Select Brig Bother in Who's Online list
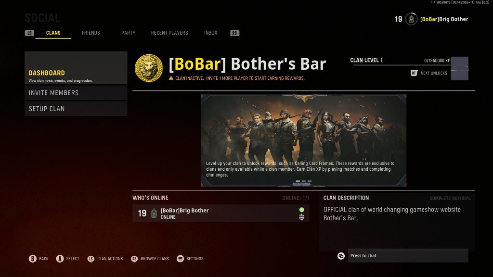Image resolution: width=493 pixels, height=277 pixels. pyautogui.click(x=221, y=213)
